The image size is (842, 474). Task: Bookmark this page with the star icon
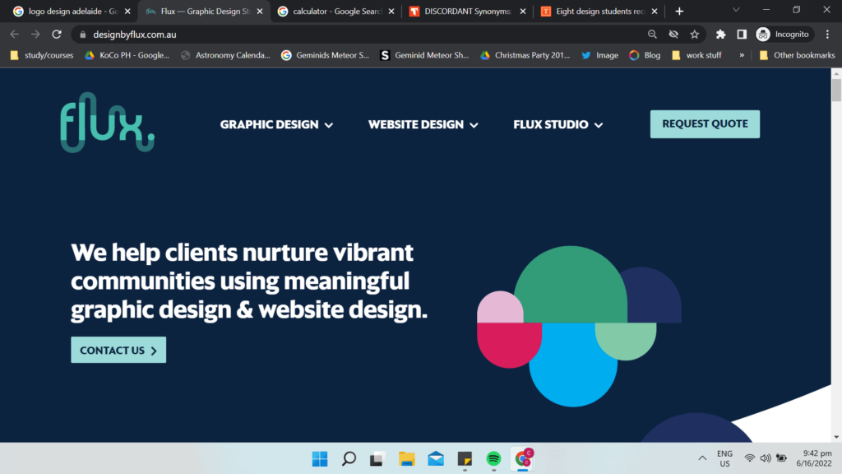click(694, 35)
